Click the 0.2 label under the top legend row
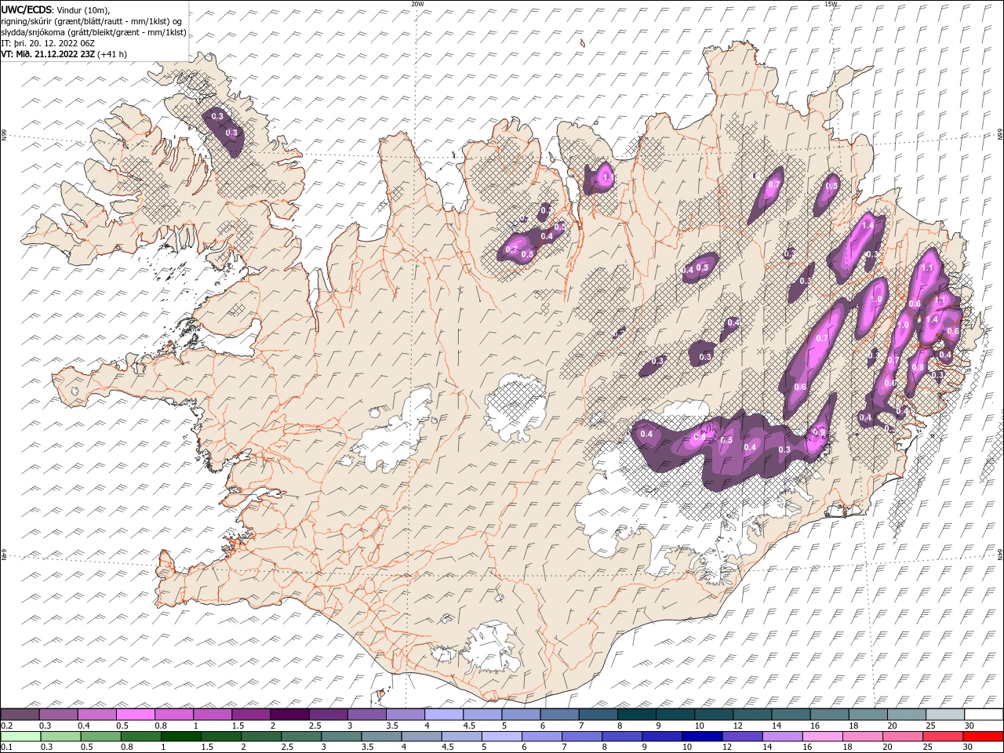 pyautogui.click(x=5, y=726)
